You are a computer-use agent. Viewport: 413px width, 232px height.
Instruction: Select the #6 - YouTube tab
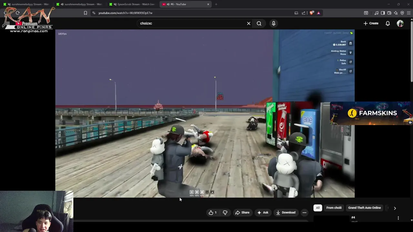point(186,4)
